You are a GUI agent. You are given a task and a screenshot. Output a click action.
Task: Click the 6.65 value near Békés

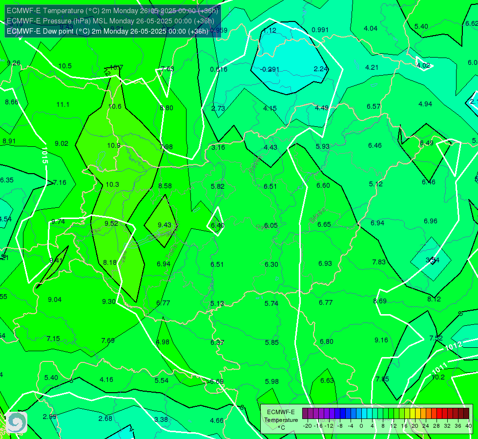coord(324,224)
